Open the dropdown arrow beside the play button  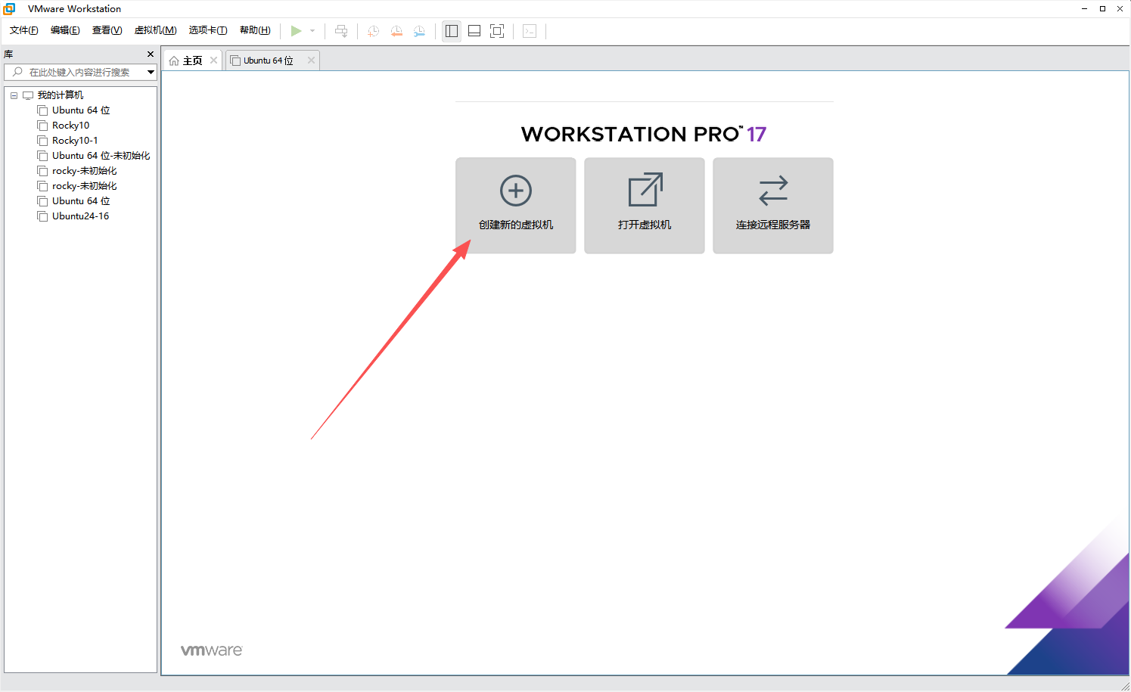[x=312, y=31]
